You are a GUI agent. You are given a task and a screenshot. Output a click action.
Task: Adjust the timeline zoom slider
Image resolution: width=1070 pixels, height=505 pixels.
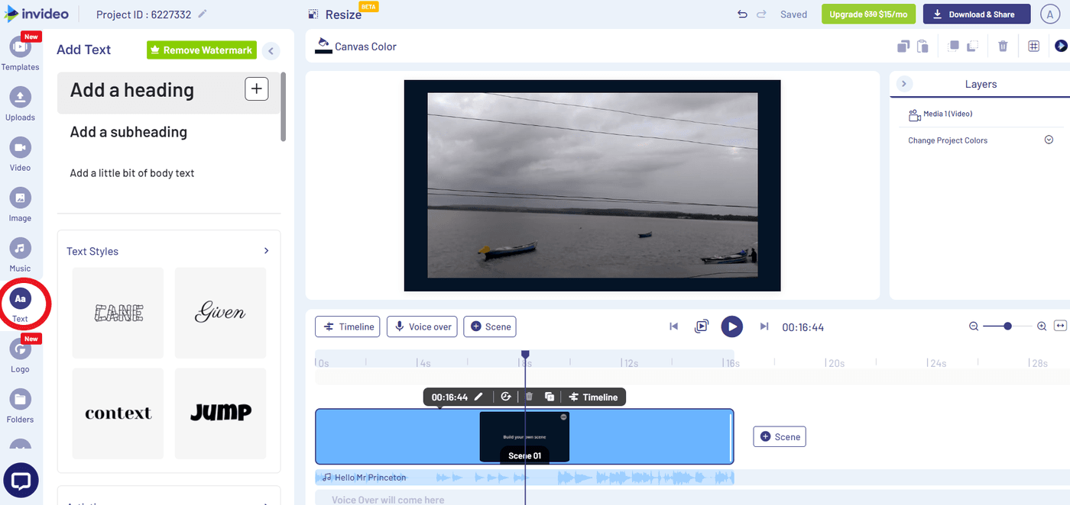[x=1007, y=326]
